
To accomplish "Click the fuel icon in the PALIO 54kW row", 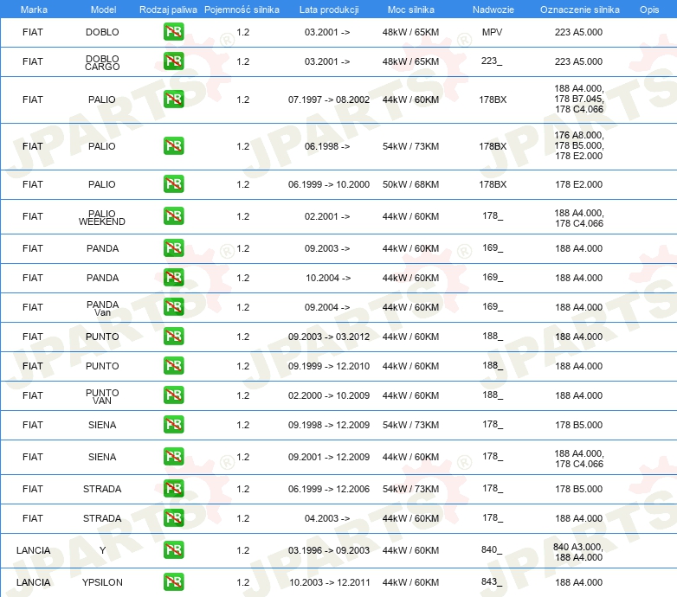I will point(173,146).
